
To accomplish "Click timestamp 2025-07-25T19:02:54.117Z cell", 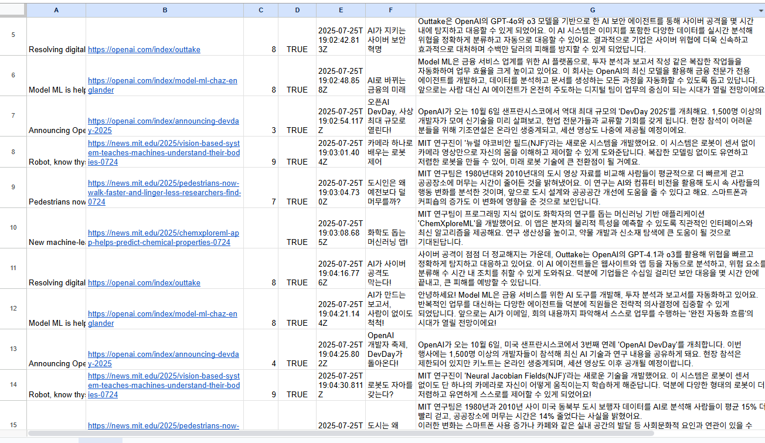I will coord(341,117).
